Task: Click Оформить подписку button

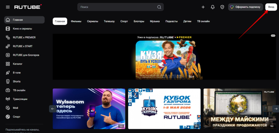Action: 245,7
